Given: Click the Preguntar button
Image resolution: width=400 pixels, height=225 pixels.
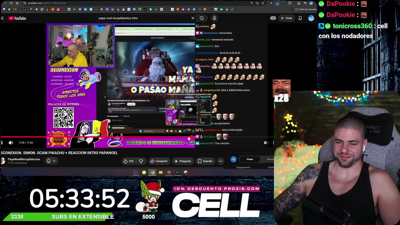Looking at the screenshot, I should pos(183,161).
